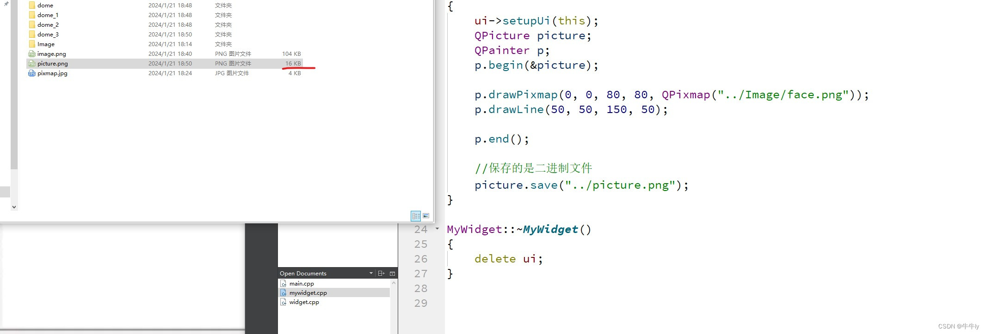Open mywidget.cpp in Open Documents

point(308,293)
